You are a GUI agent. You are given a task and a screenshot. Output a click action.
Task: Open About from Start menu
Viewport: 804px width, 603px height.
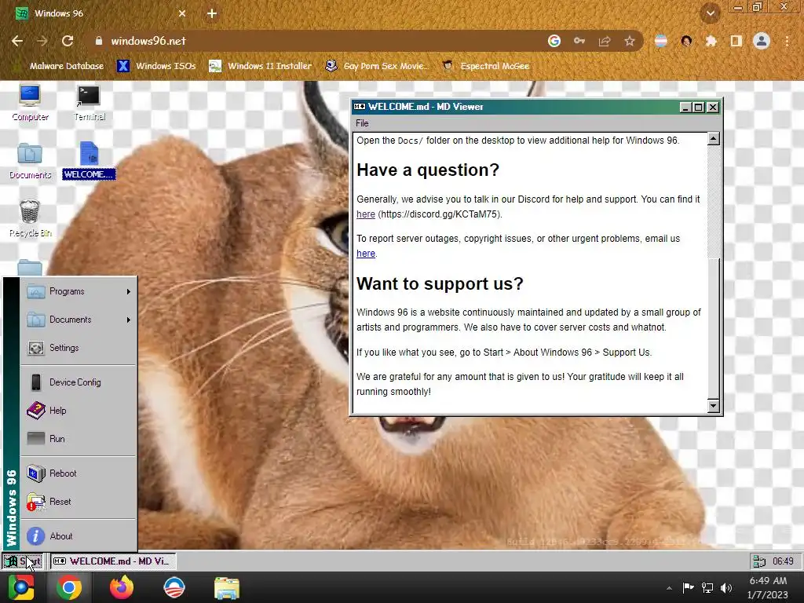[x=79, y=535]
